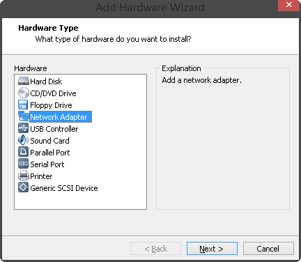Choose the Floppy Drive diskette icon

click(23, 105)
